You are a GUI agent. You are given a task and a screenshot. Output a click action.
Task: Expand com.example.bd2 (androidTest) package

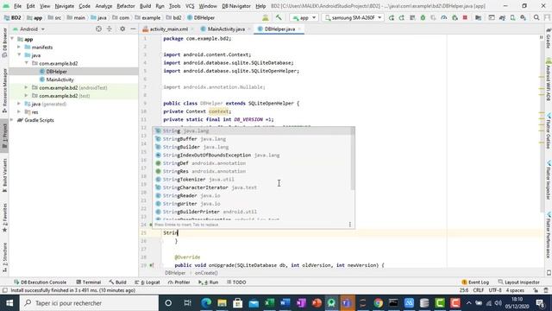pyautogui.click(x=26, y=87)
